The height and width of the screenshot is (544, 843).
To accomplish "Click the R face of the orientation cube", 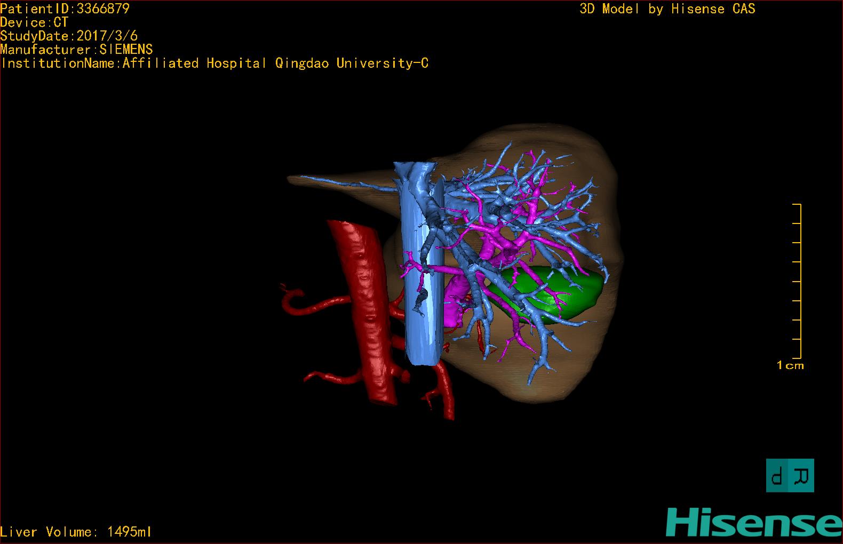I will pyautogui.click(x=802, y=475).
